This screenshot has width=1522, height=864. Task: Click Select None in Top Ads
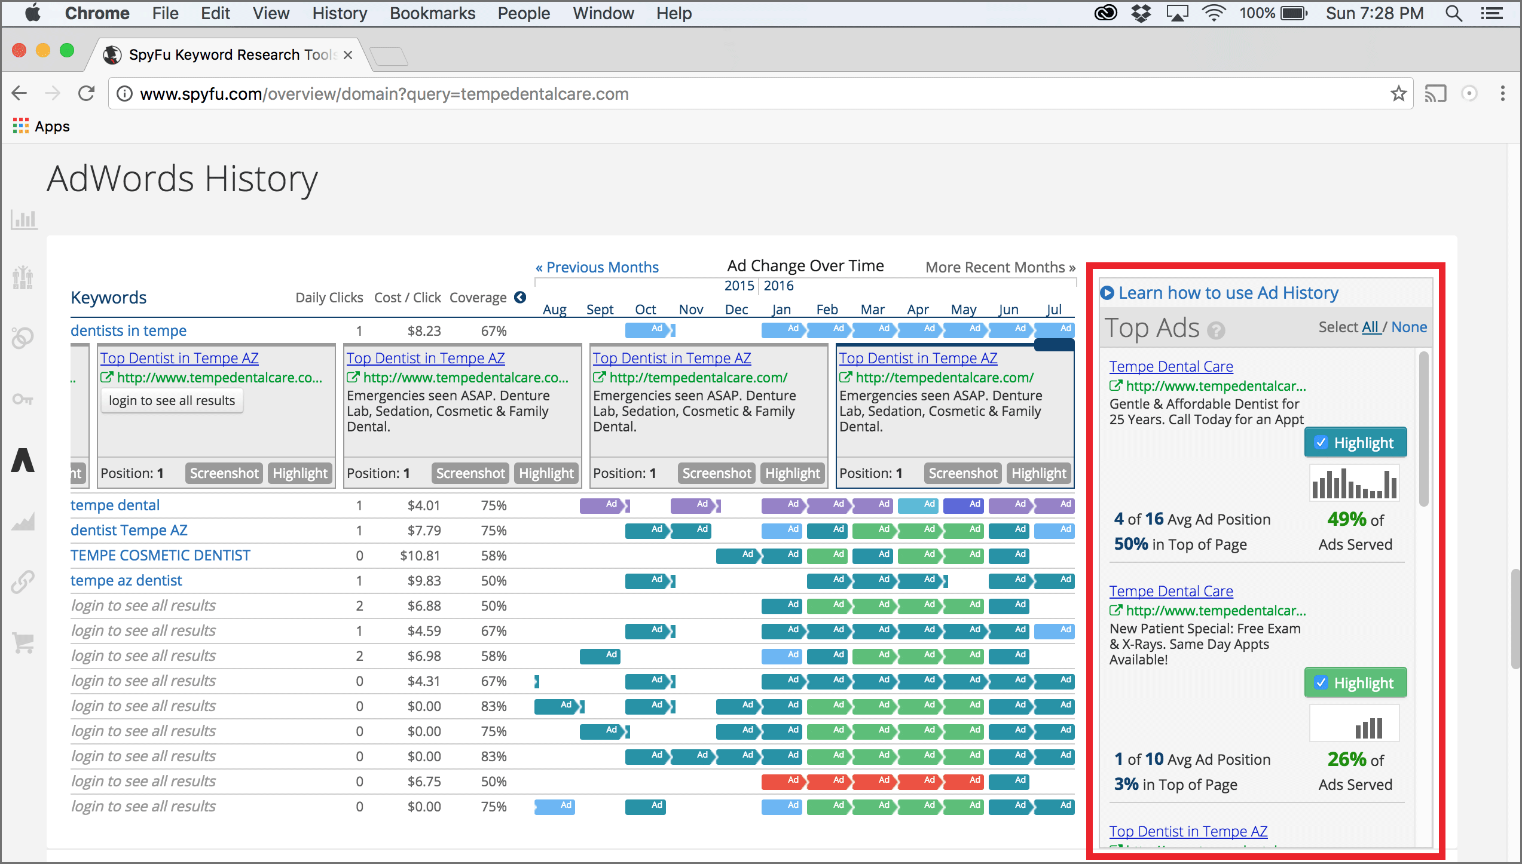coord(1409,327)
